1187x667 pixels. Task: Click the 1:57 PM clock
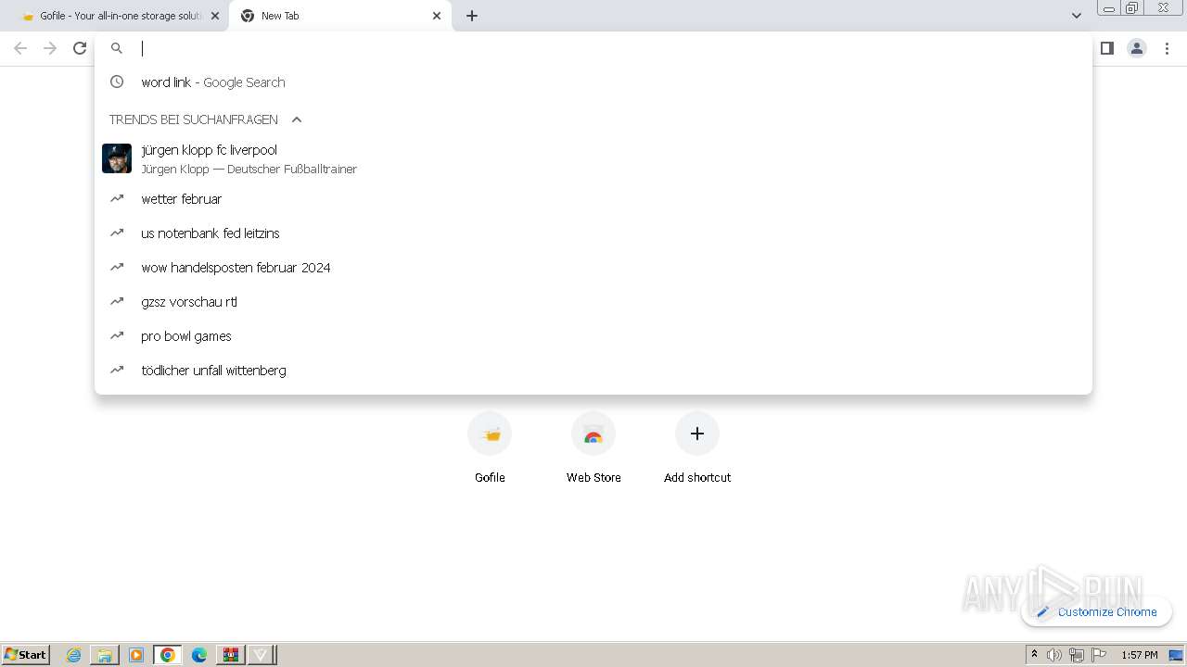(x=1140, y=655)
